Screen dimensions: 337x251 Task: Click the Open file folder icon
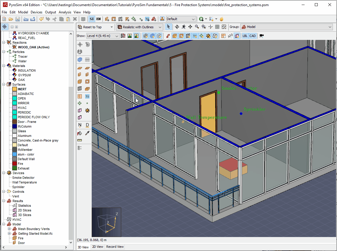pos(11,19)
